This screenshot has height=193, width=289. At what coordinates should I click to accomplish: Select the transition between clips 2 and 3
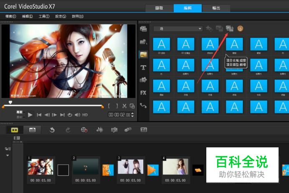[108, 170]
